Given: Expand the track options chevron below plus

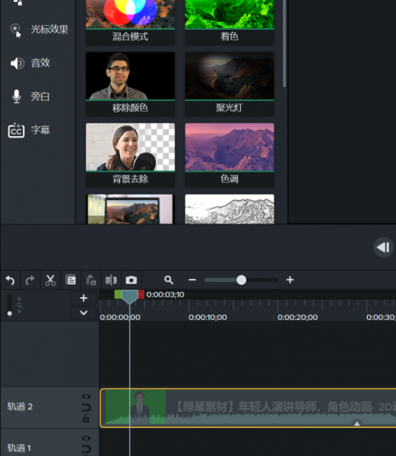Looking at the screenshot, I should pos(84,313).
